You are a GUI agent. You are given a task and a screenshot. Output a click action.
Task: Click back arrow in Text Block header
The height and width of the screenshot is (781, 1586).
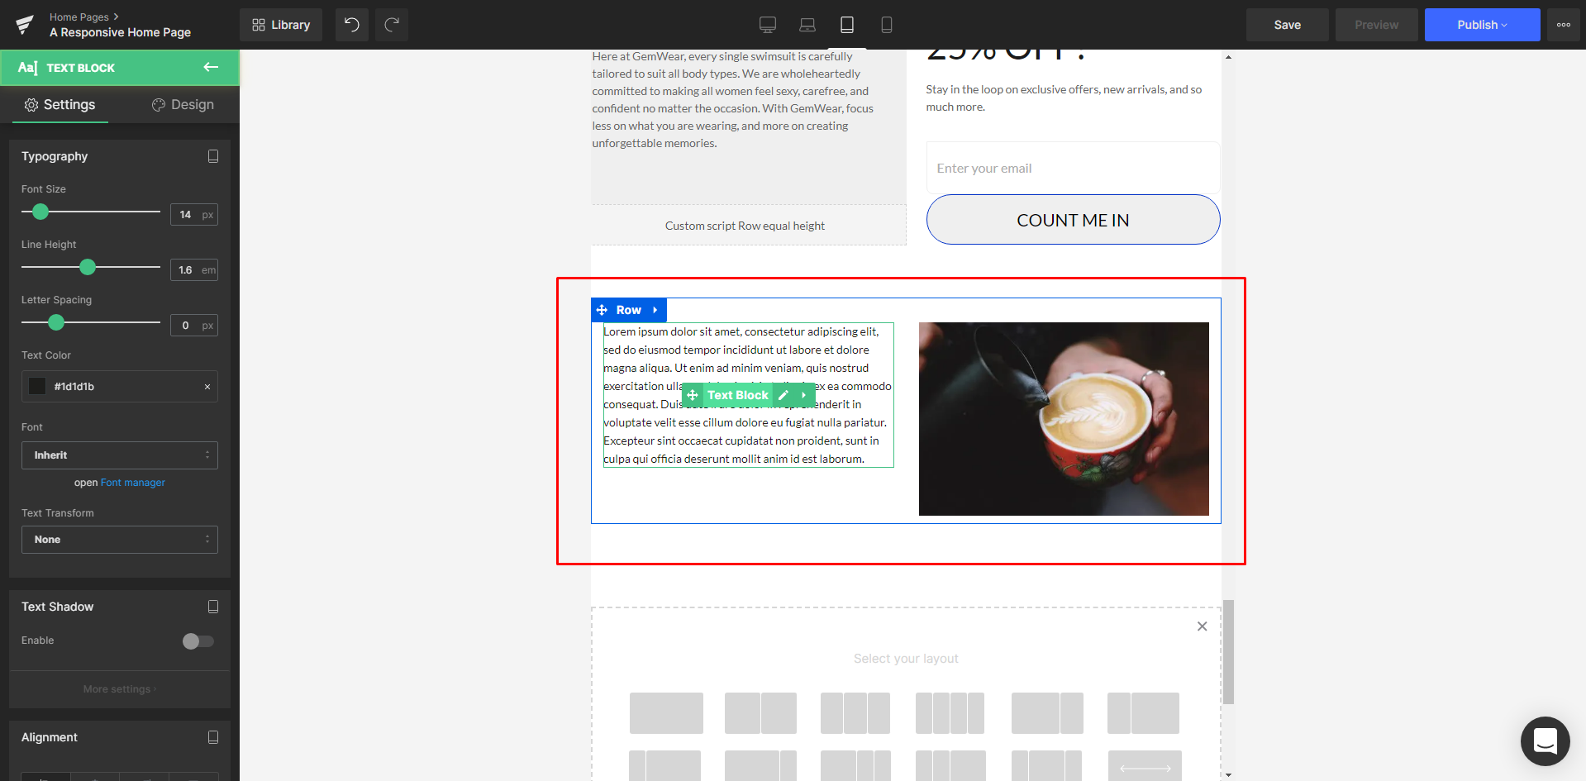211,67
